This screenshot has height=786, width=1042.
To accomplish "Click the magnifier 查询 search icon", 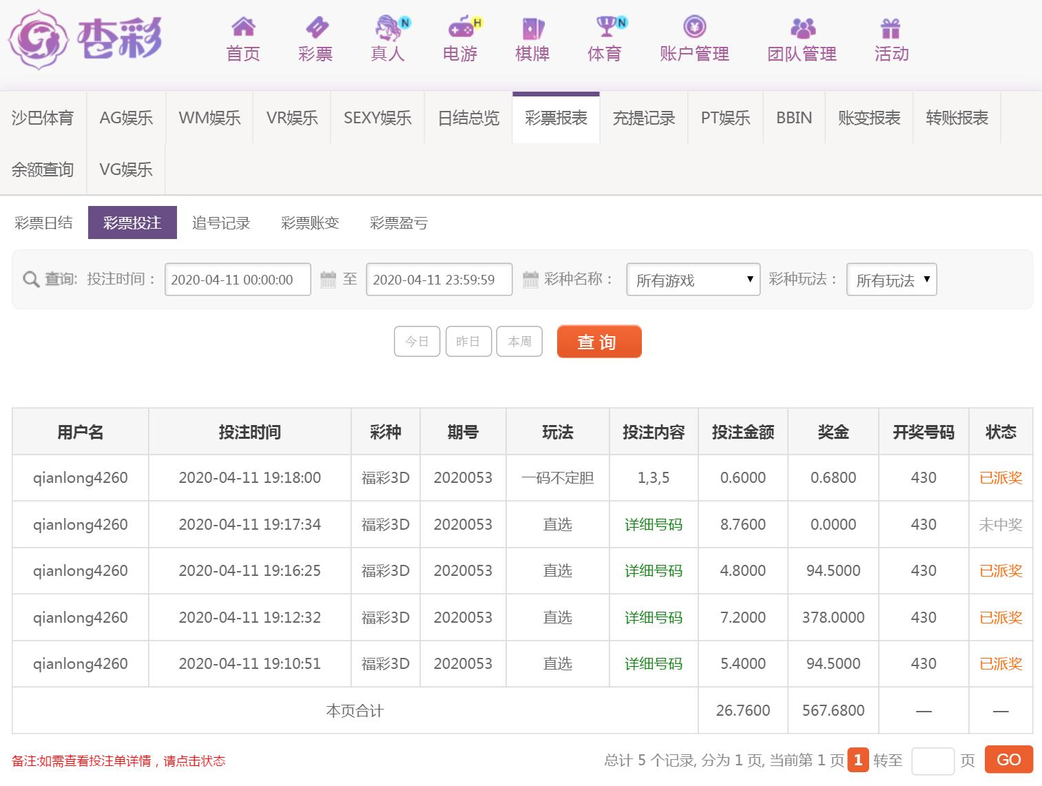I will pos(31,279).
